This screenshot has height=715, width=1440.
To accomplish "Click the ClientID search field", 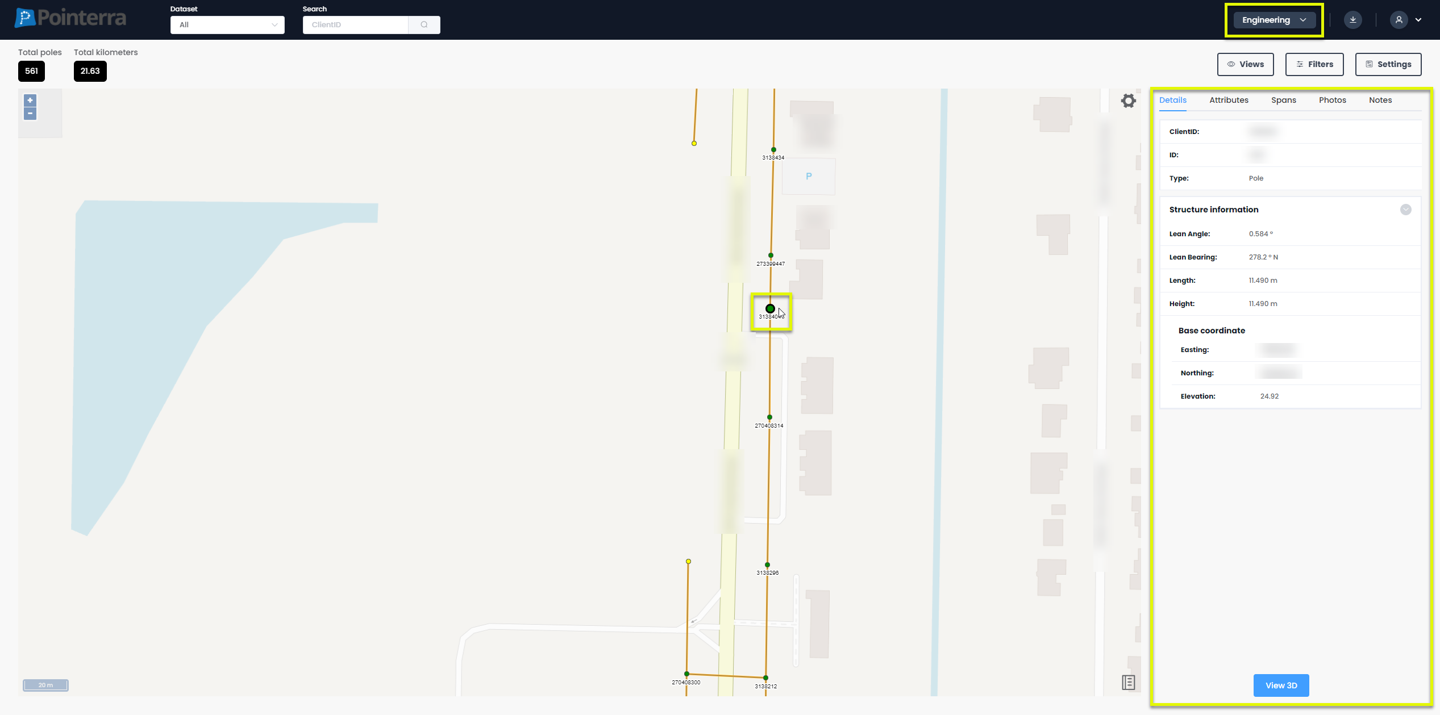I will [x=355, y=25].
